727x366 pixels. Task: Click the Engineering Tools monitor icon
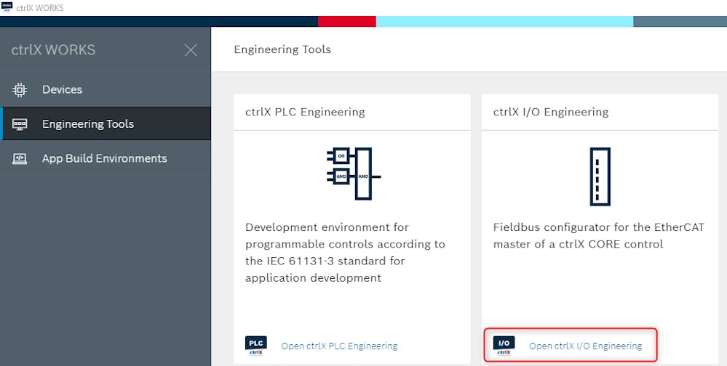(x=20, y=124)
